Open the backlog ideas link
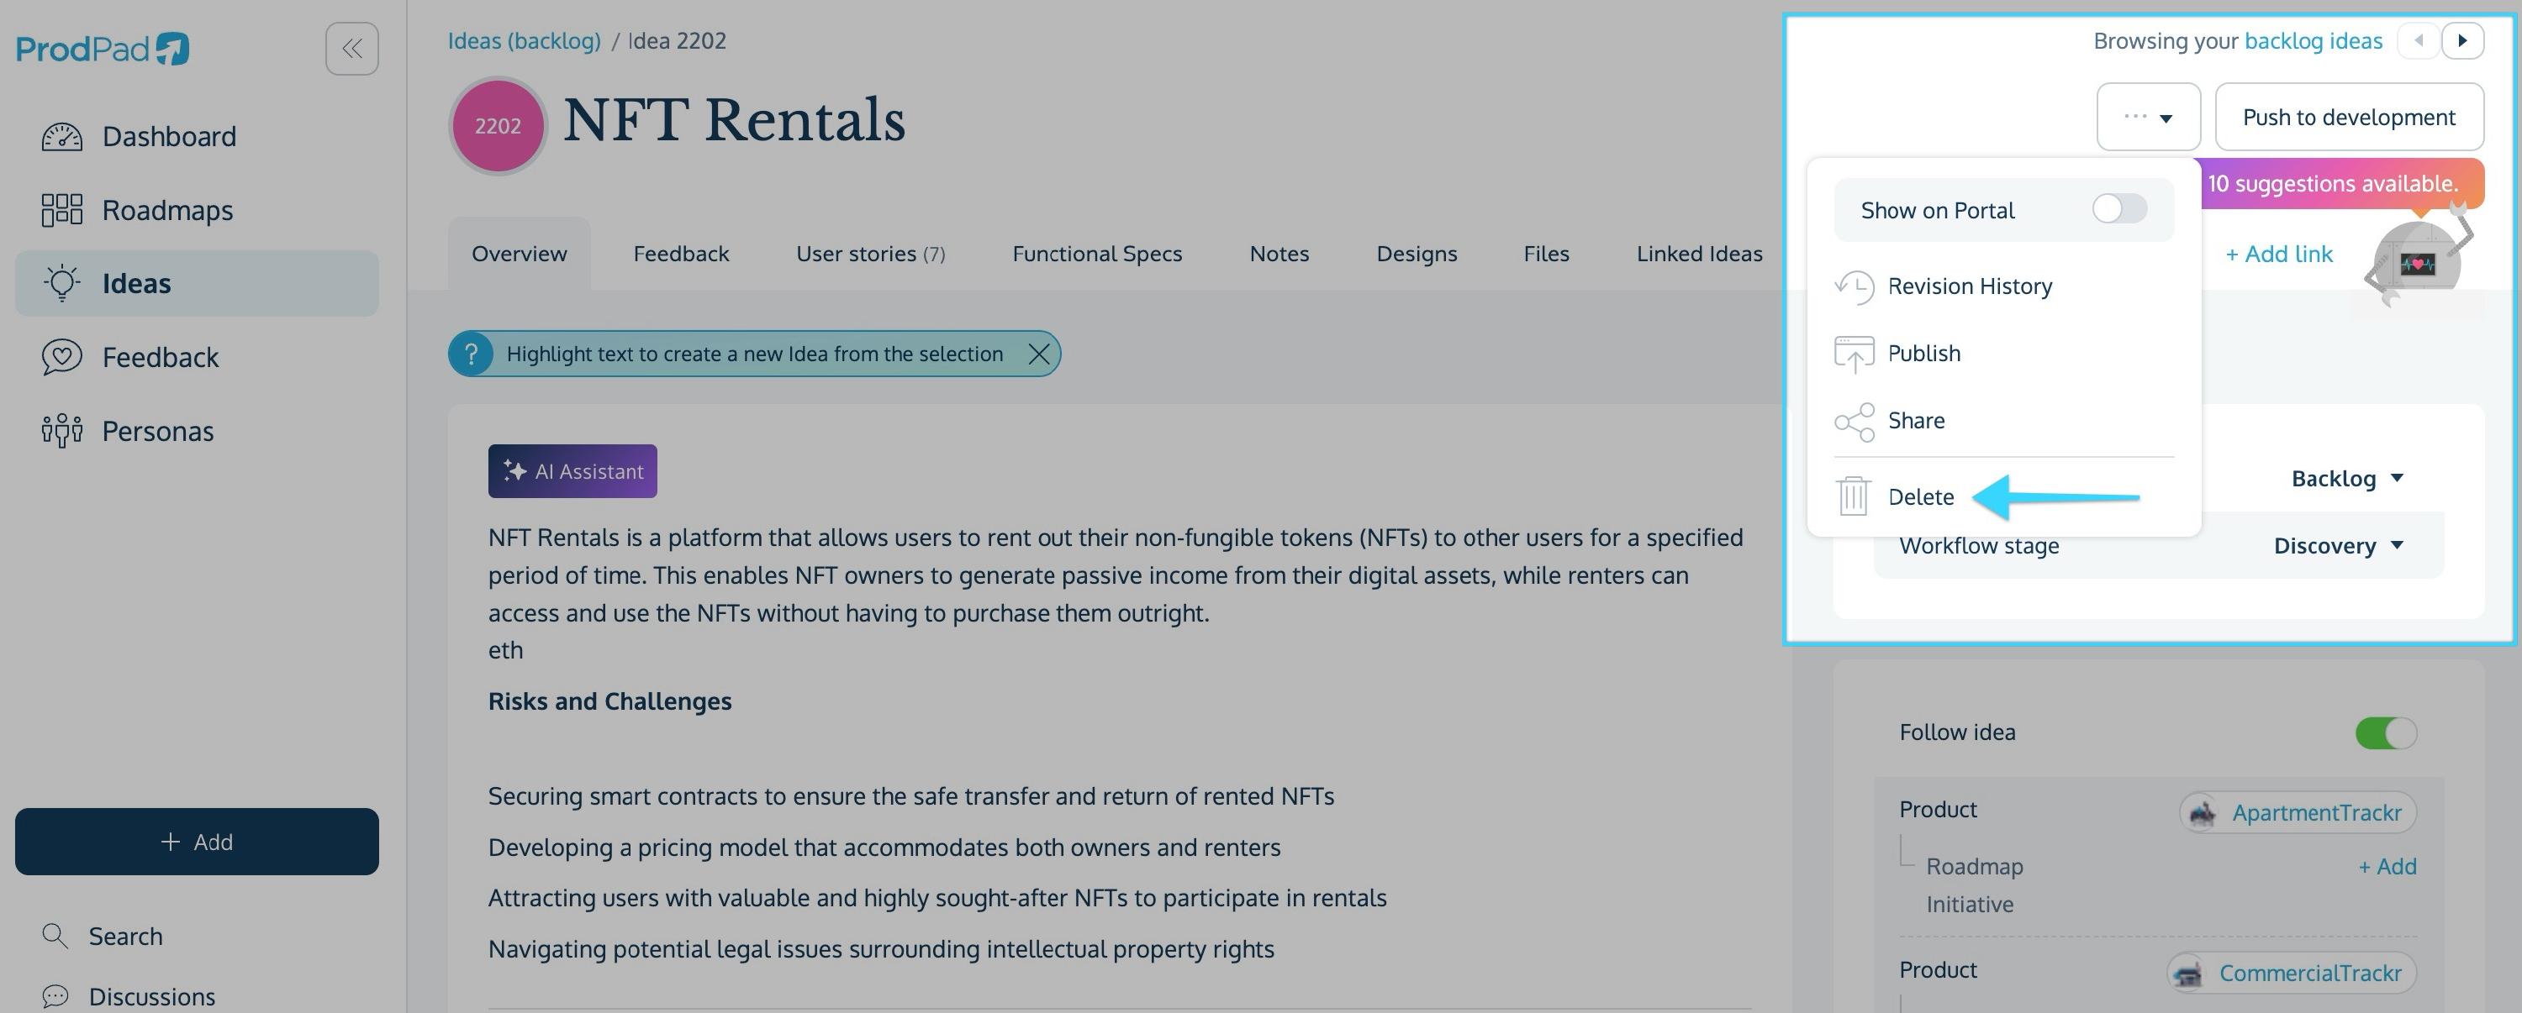This screenshot has height=1013, width=2522. pyautogui.click(x=2313, y=41)
